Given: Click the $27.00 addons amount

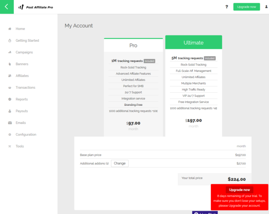Looking at the screenshot, I should pyautogui.click(x=241, y=164).
